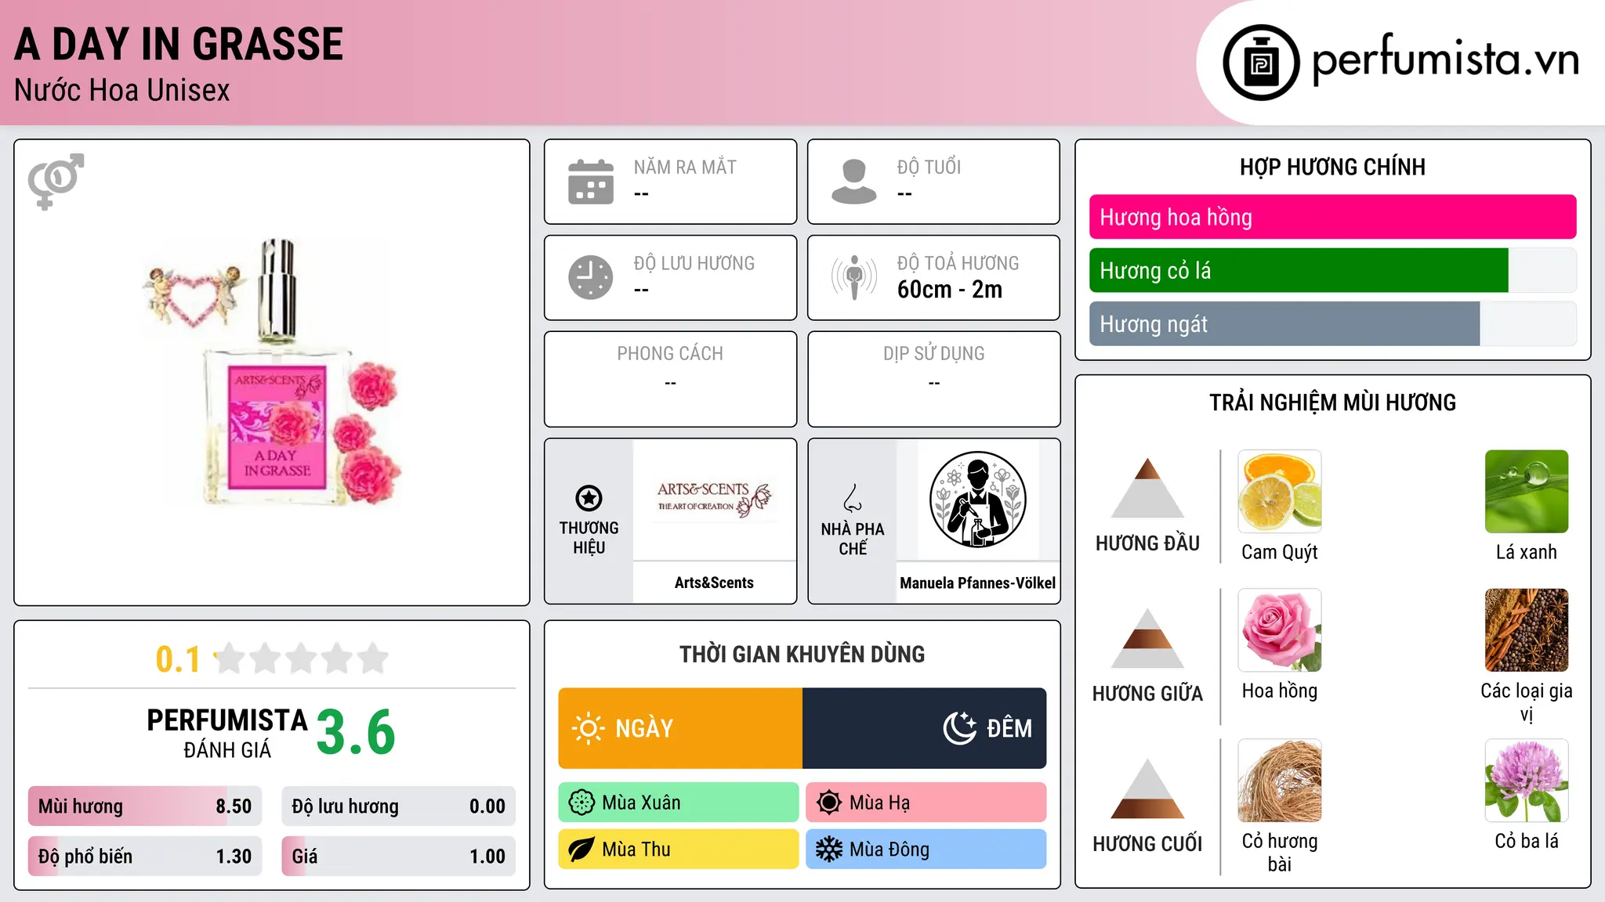1605x902 pixels.
Task: Click the Phong cách info card
Action: (670, 379)
